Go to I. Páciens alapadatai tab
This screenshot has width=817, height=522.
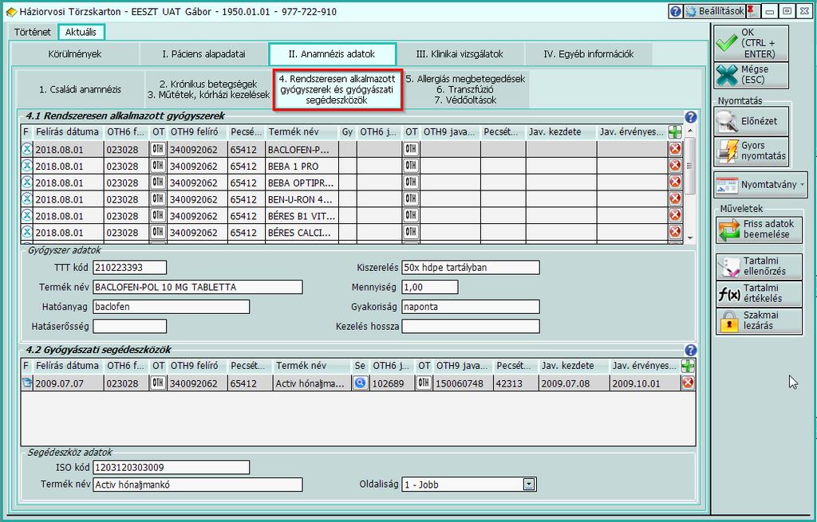coord(203,54)
